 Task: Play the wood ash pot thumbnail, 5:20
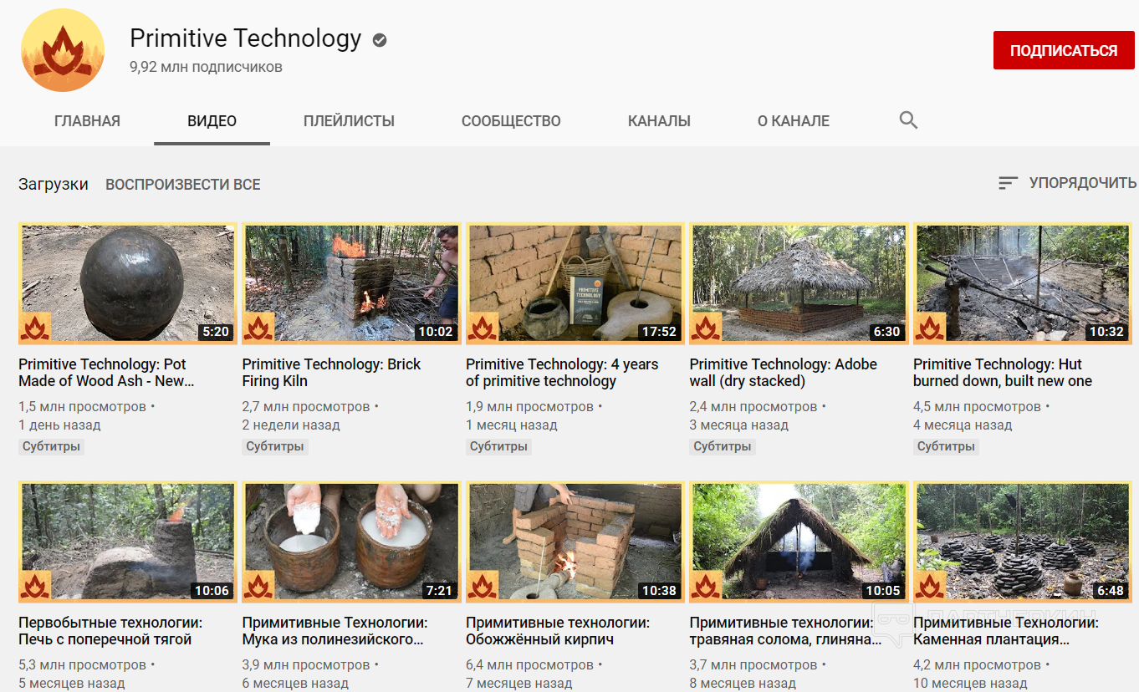128,283
